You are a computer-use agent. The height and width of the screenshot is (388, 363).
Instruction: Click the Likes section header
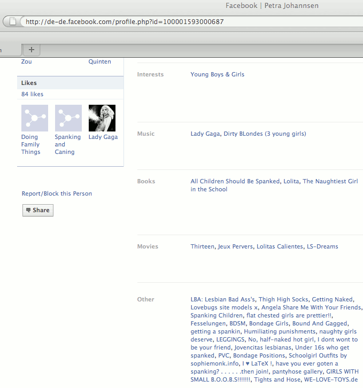pyautogui.click(x=71, y=83)
